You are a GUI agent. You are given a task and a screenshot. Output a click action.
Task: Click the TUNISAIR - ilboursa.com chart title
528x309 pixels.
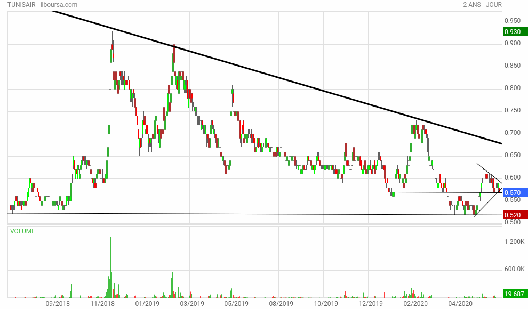(43, 5)
